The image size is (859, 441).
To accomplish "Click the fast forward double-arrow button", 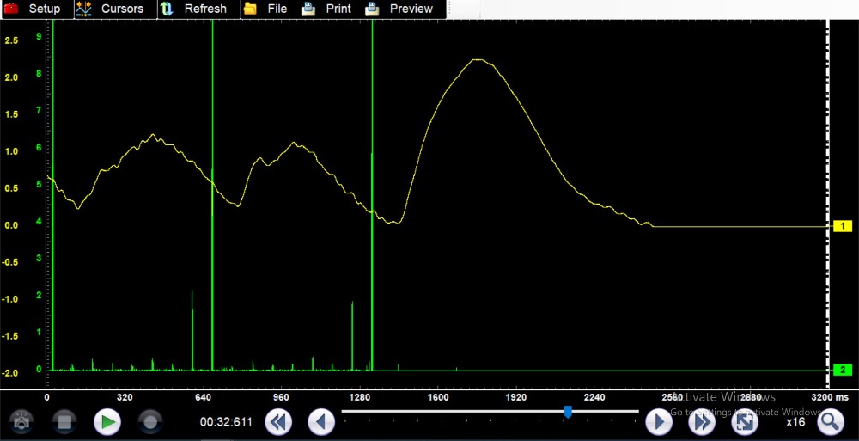I will [702, 422].
